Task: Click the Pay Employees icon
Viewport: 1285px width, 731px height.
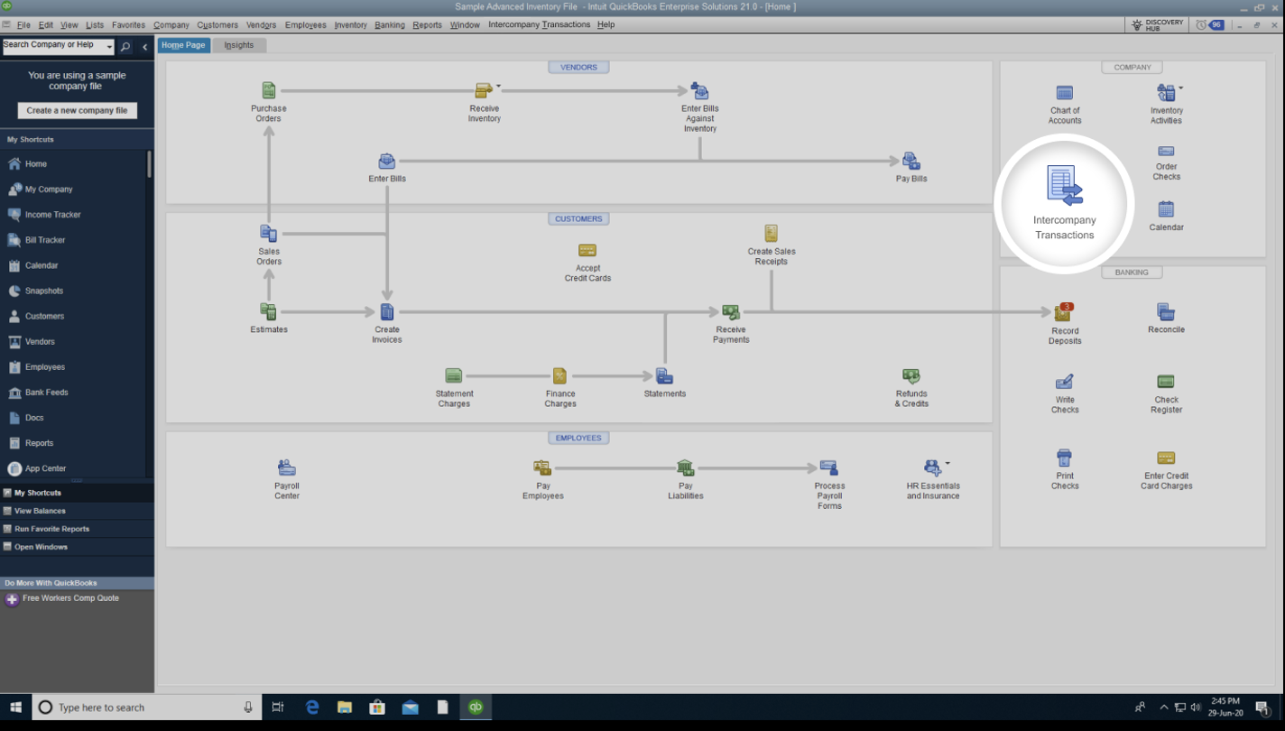Action: point(542,467)
